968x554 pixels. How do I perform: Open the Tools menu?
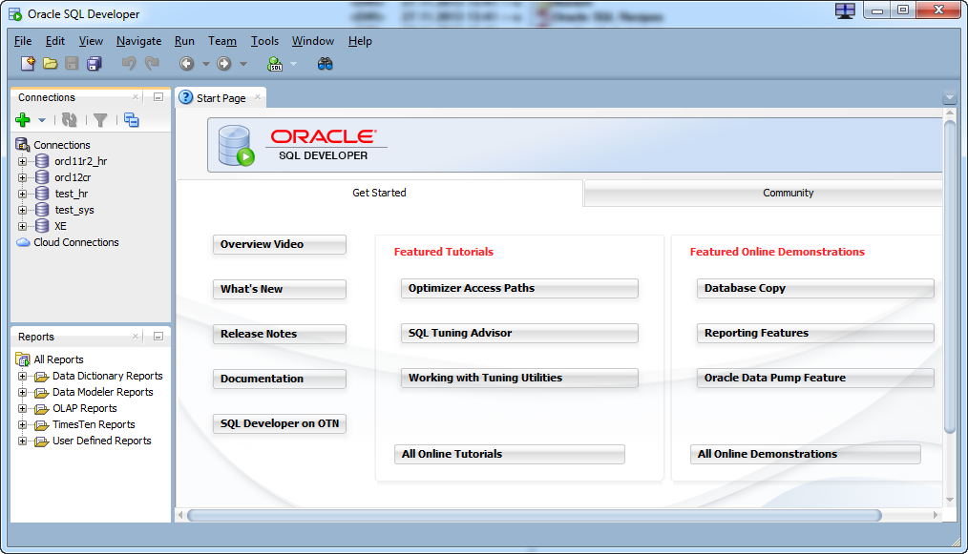[x=264, y=41]
